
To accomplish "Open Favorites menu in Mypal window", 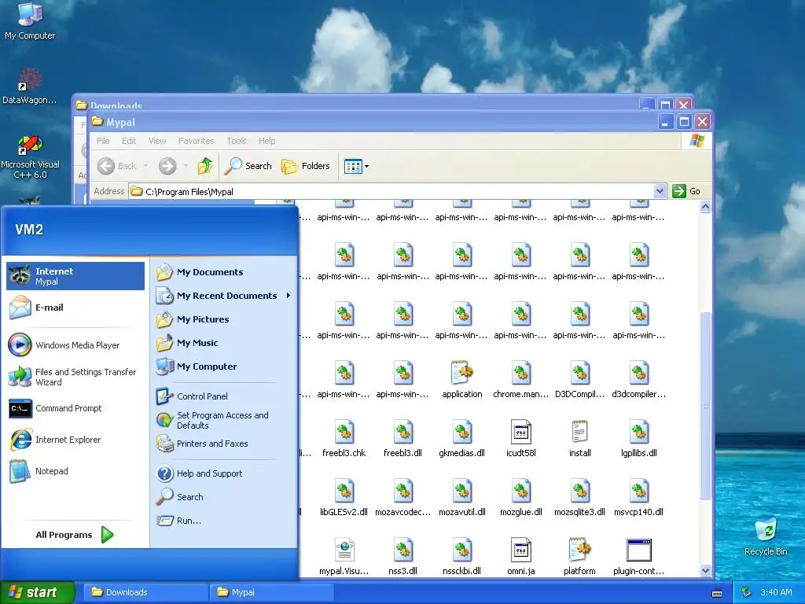I will pos(196,141).
